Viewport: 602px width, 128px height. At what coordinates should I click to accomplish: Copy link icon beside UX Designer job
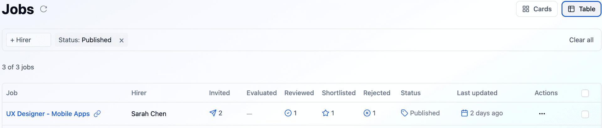pyautogui.click(x=97, y=114)
